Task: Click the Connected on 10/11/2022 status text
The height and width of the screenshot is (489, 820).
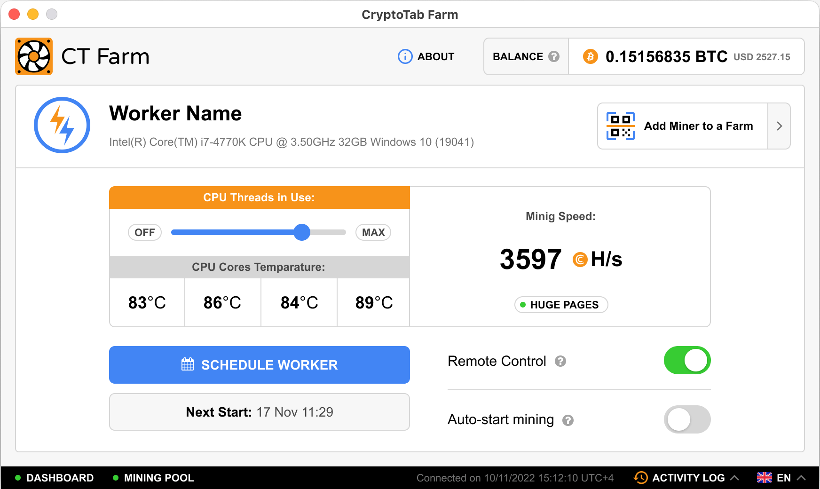Action: (x=515, y=478)
